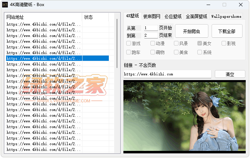Switch to the 4K壁纸 tab
The height and width of the screenshot is (158, 250).
(x=133, y=16)
